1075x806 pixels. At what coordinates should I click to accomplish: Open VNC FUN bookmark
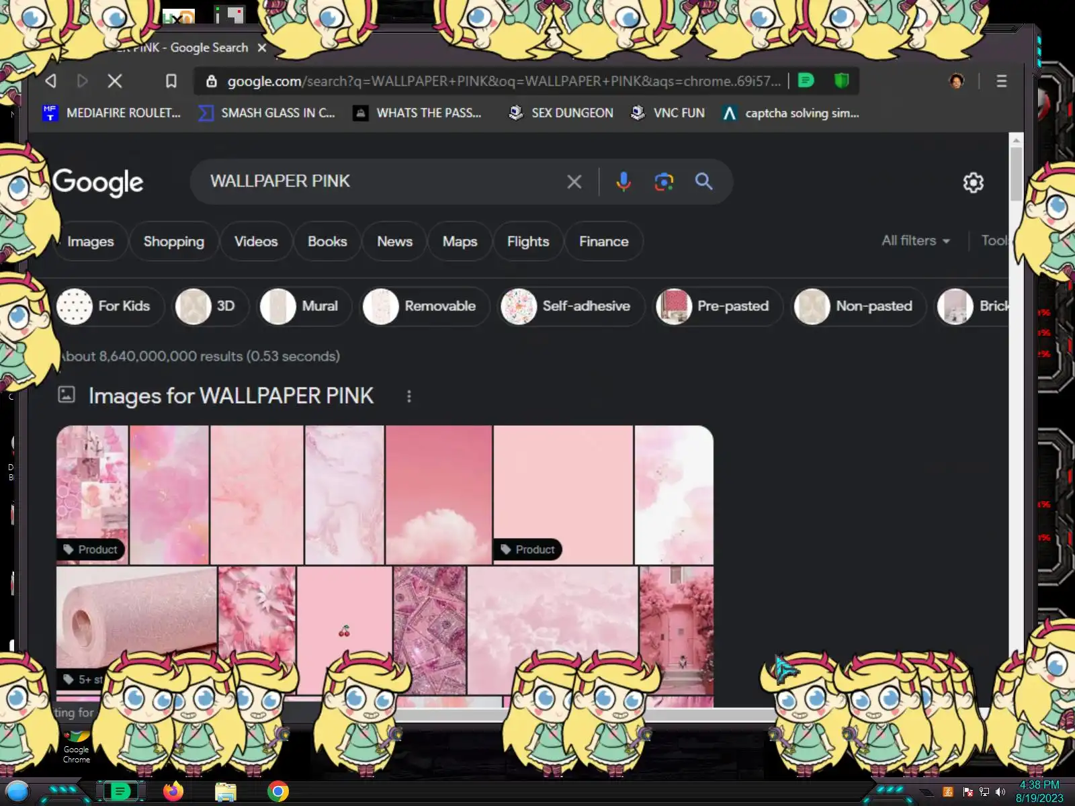pyautogui.click(x=668, y=114)
